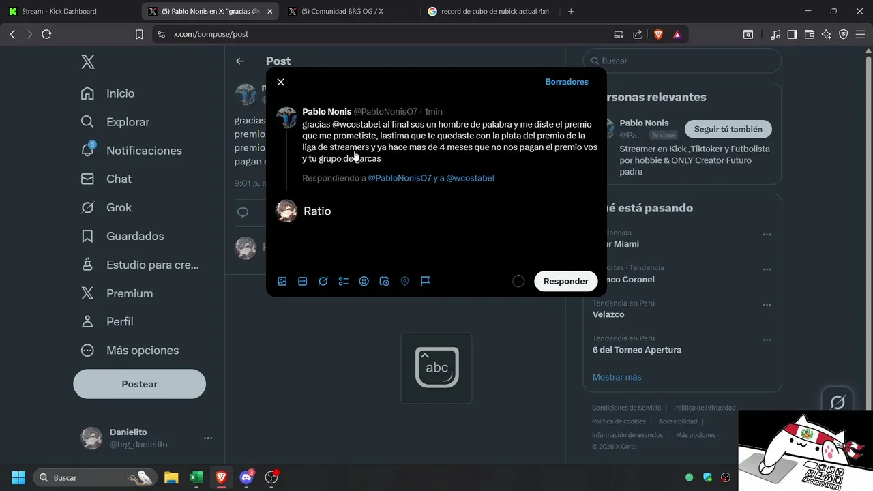The image size is (873, 491).
Task: Open Notificaciones in sidebar
Action: (x=132, y=151)
